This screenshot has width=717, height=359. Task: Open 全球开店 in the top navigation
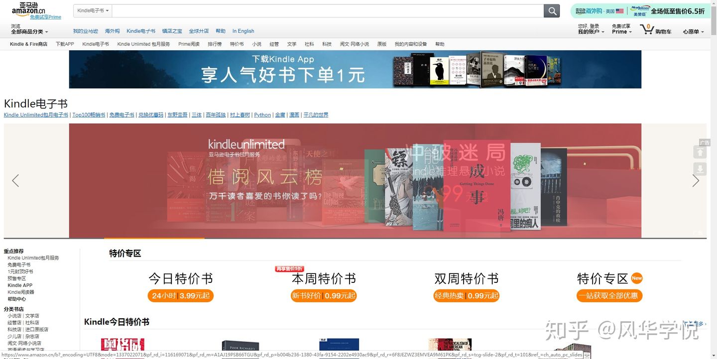point(199,31)
